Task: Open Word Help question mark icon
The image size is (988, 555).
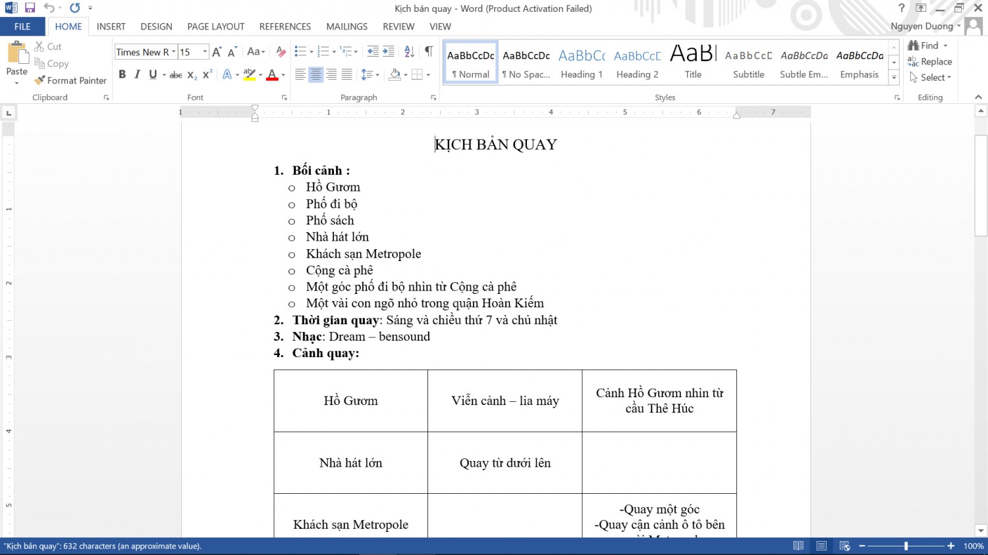Action: [902, 8]
